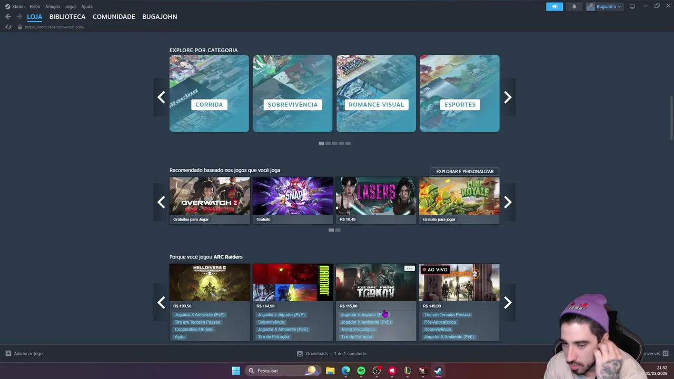Open the Lasers game capsule
The height and width of the screenshot is (379, 674).
376,201
